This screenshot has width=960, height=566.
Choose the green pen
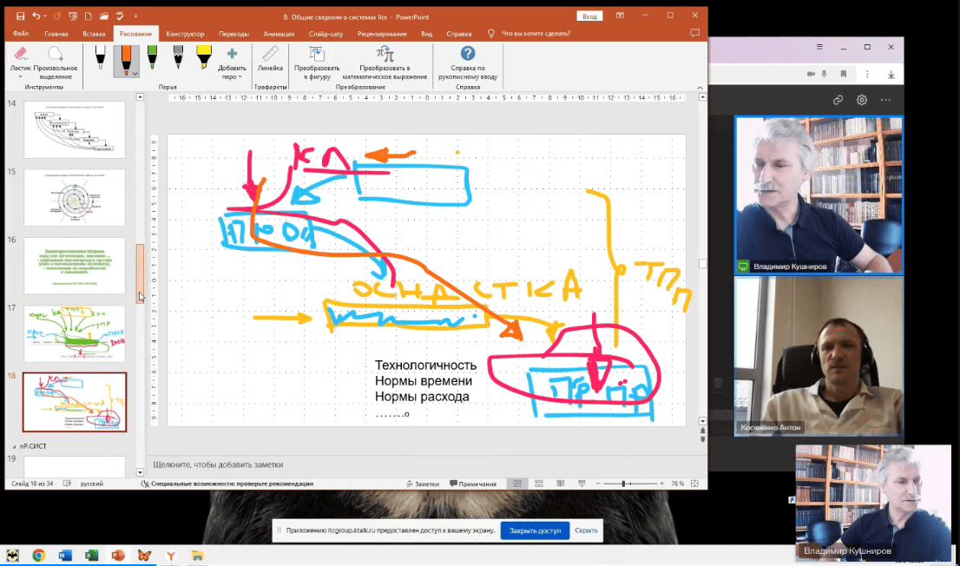153,57
